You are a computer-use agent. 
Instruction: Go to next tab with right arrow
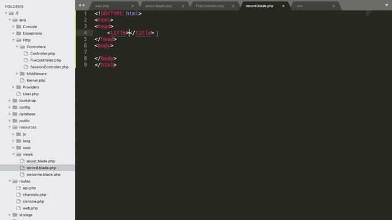pyautogui.click(x=84, y=5)
